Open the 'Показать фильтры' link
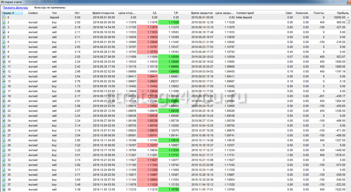This screenshot has width=351, height=192. pyautogui.click(x=15, y=8)
